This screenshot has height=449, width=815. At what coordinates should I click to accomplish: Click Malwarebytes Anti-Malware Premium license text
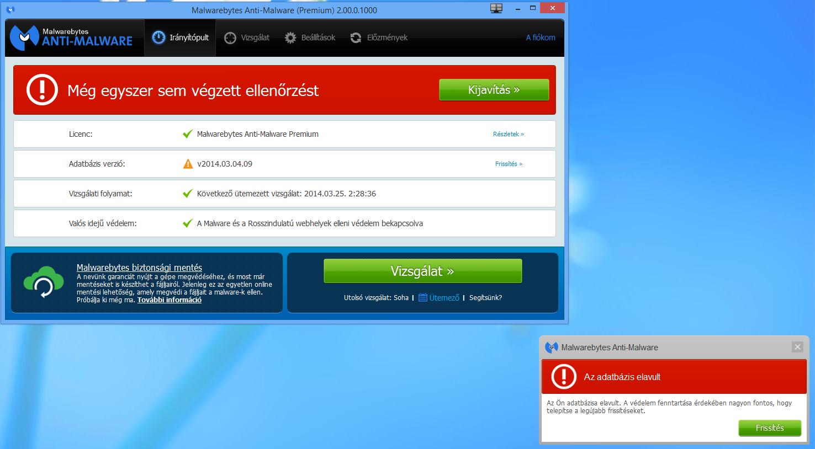[x=258, y=134]
